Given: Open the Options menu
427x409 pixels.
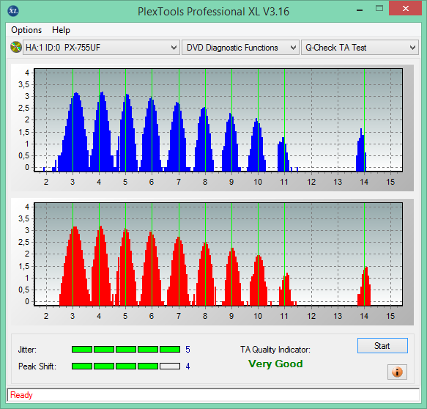Looking at the screenshot, I should (26, 30).
